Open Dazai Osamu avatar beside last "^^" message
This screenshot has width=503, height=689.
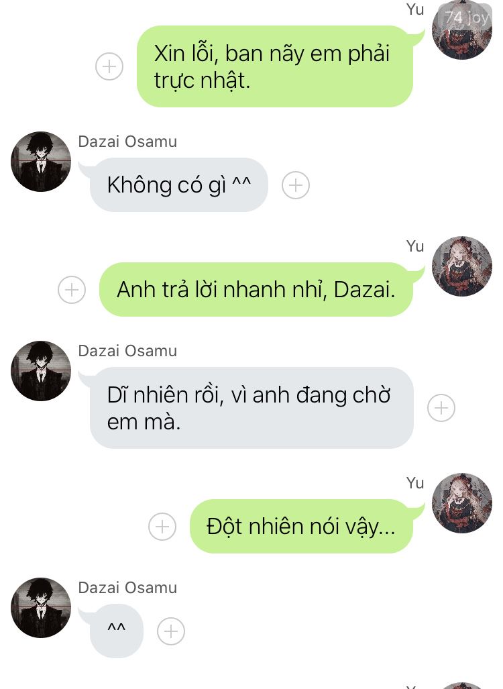(41, 608)
